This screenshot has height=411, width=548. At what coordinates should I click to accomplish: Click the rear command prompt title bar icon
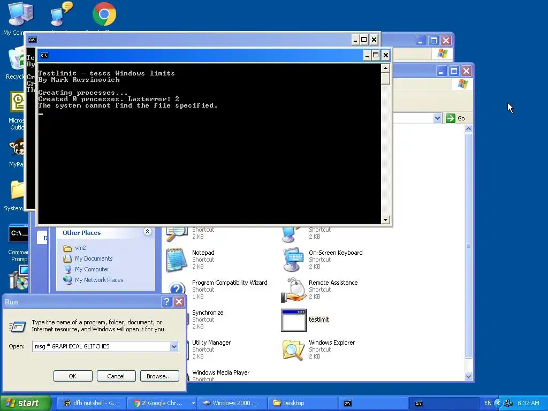[32, 40]
